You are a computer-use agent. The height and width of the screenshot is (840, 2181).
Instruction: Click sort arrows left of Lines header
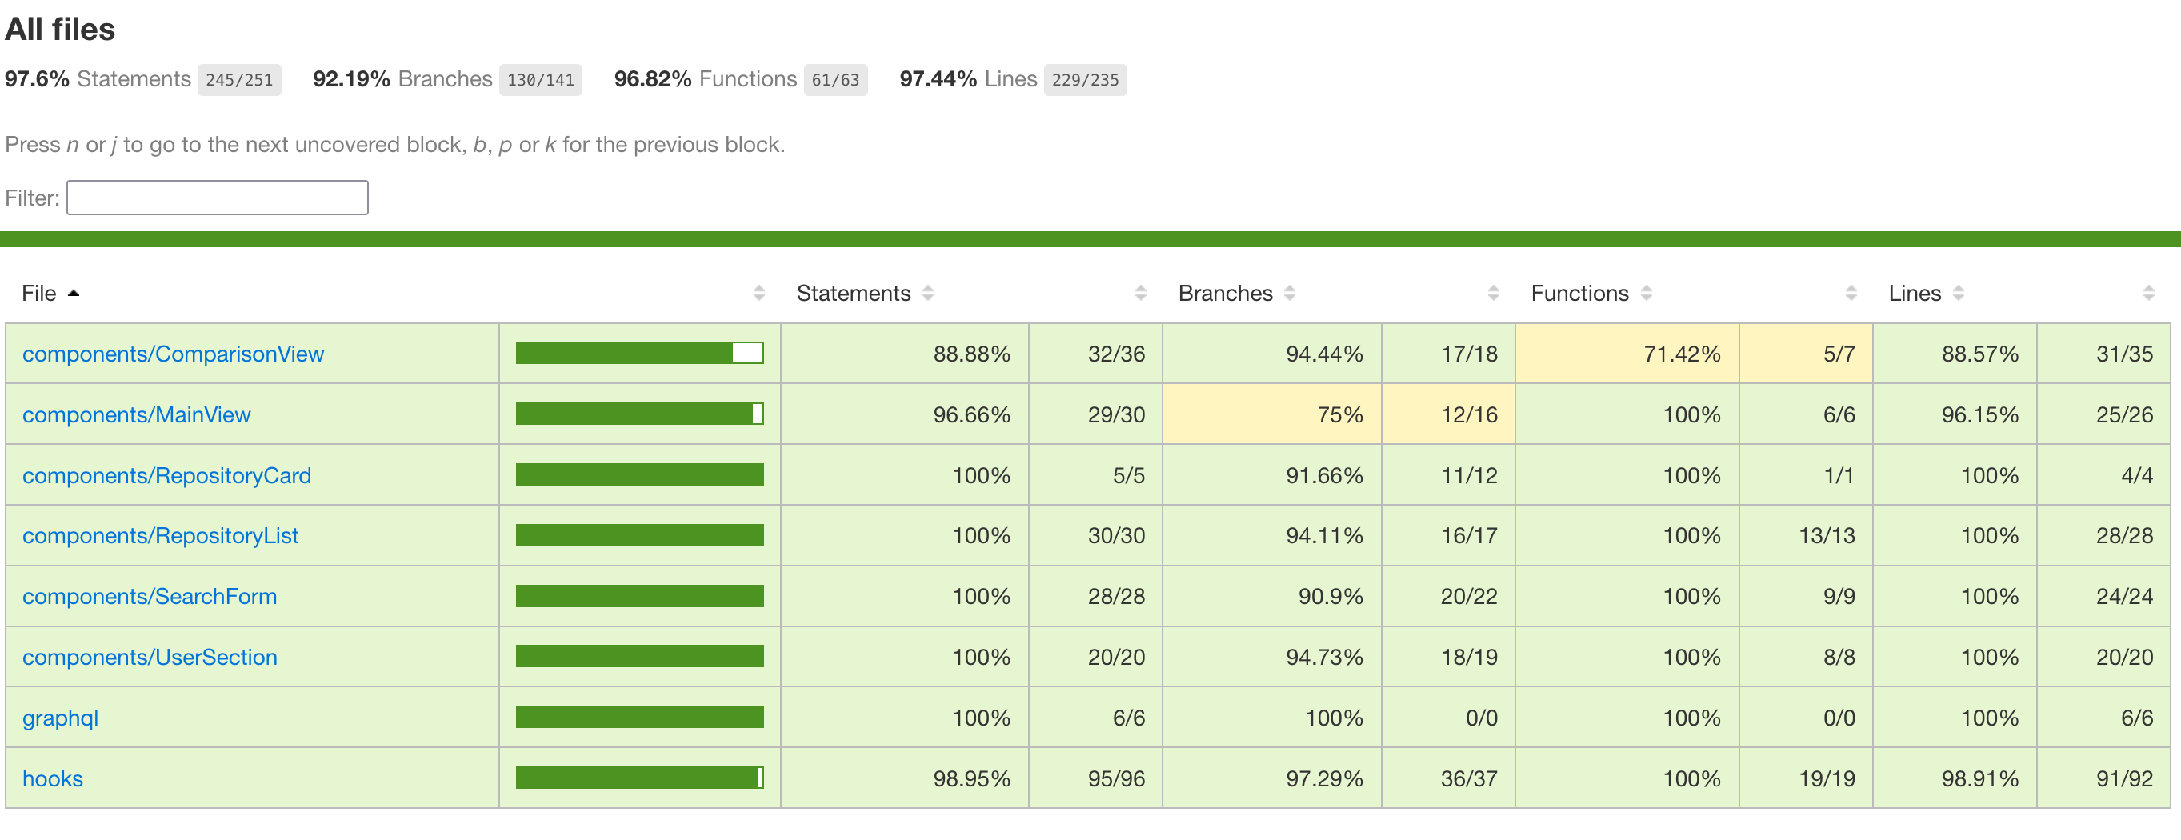pos(1851,293)
